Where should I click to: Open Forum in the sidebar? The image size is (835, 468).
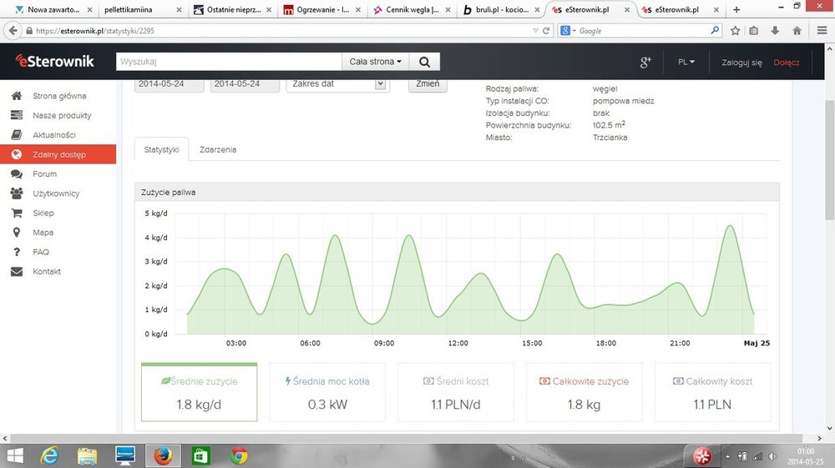click(44, 174)
